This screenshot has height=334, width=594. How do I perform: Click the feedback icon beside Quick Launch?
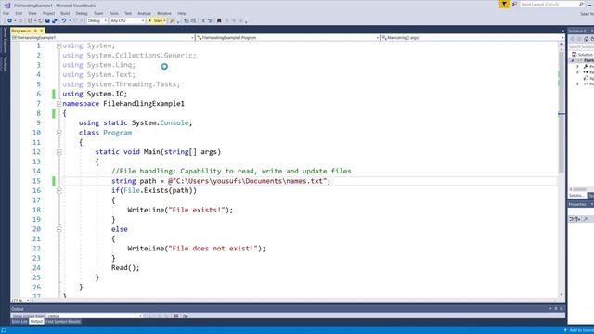pos(514,4)
